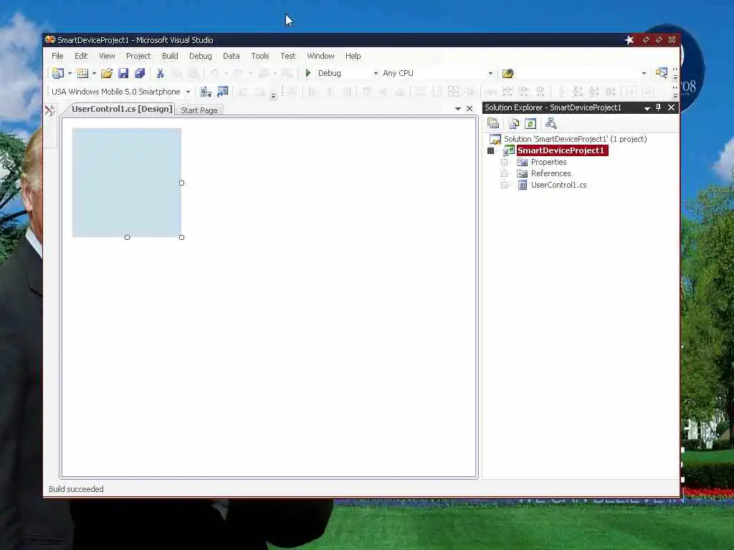Image resolution: width=734 pixels, height=550 pixels.
Task: Open the empty Find combo box dropdown
Action: tap(644, 74)
